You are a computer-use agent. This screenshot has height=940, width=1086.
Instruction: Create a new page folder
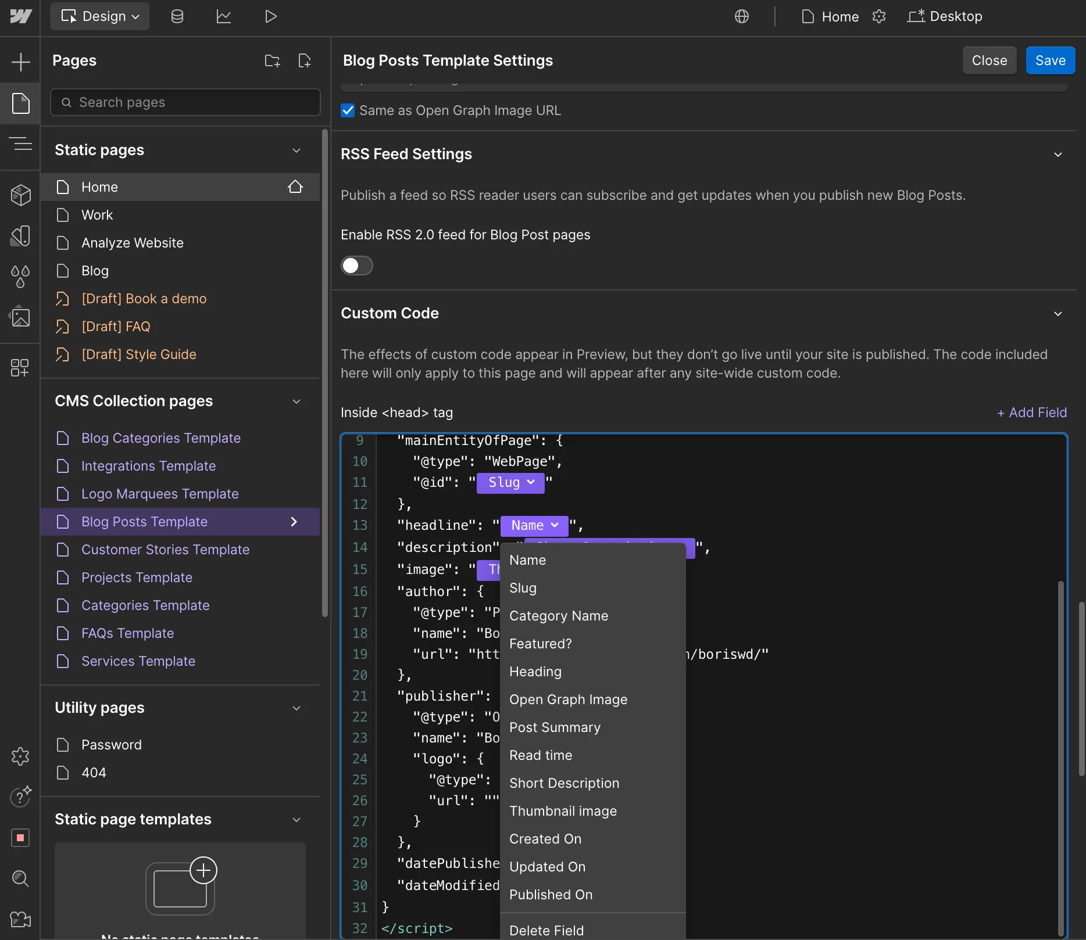[272, 60]
